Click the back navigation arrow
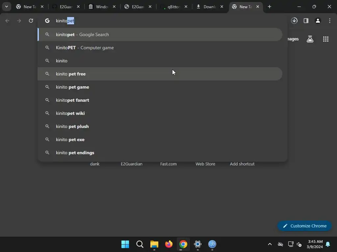Screen dimensions: 337x252 [7, 21]
